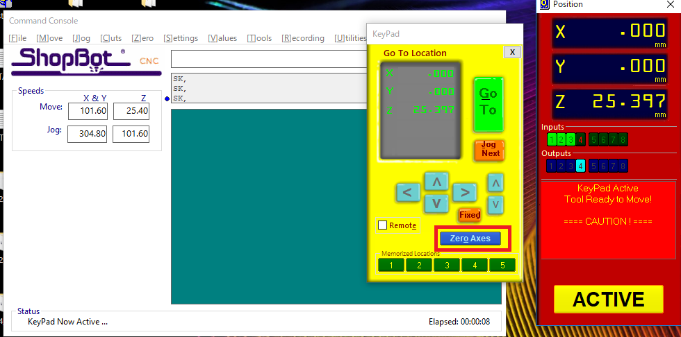Viewport: 681px width, 337px height.
Task: Select memorized location 3
Action: [447, 265]
